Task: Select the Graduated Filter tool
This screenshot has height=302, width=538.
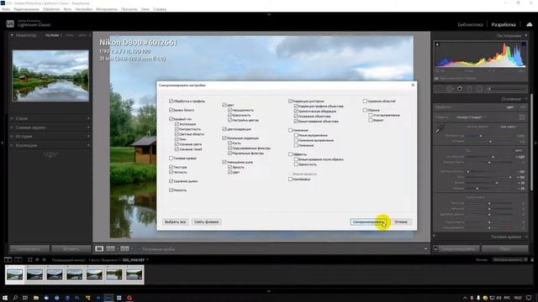Action: (x=469, y=89)
